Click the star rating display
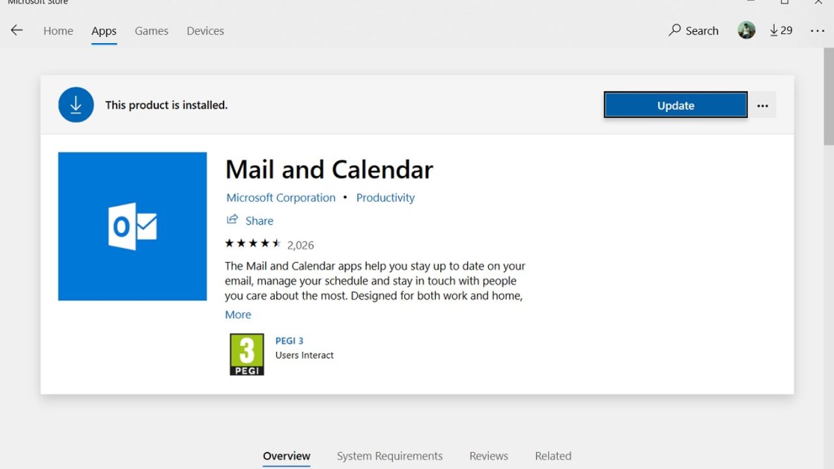Viewport: 834px width, 469px height. click(x=253, y=244)
